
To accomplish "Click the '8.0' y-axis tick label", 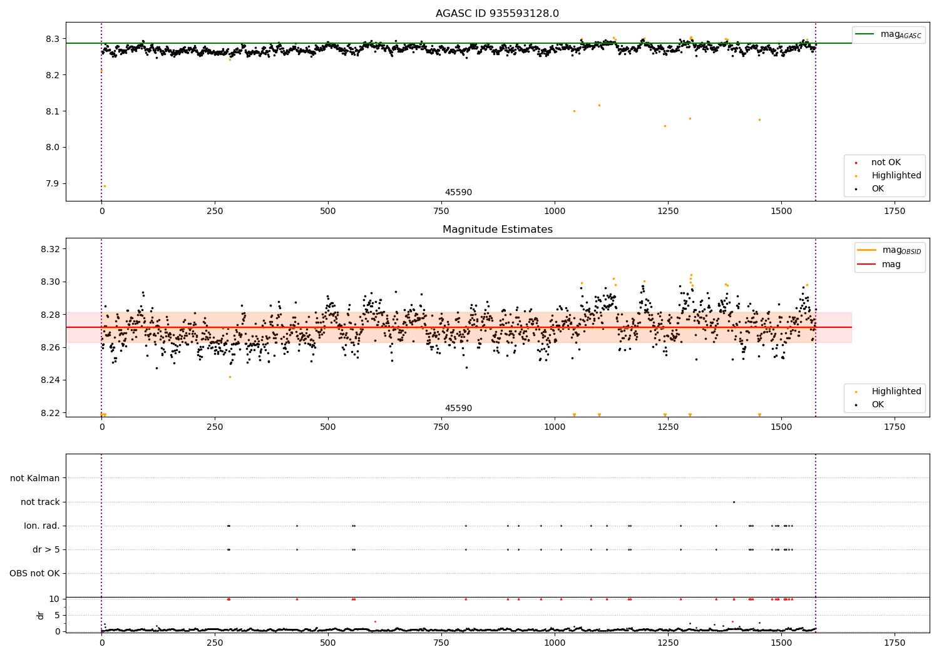I will tap(53, 148).
